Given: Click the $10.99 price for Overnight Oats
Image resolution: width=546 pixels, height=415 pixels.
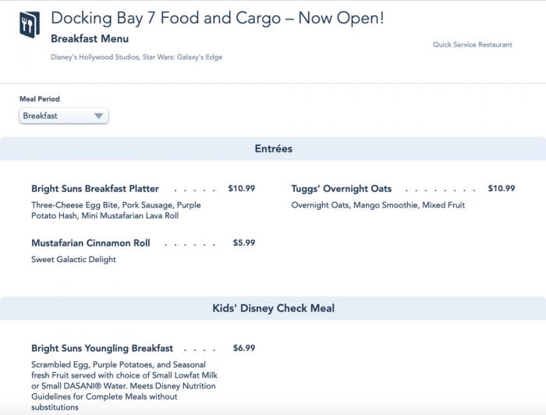Looking at the screenshot, I should [x=502, y=189].
